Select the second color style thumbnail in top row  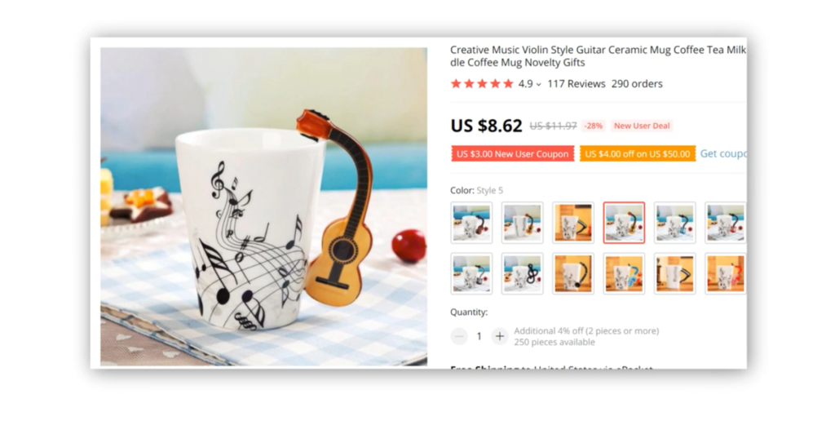(x=523, y=223)
